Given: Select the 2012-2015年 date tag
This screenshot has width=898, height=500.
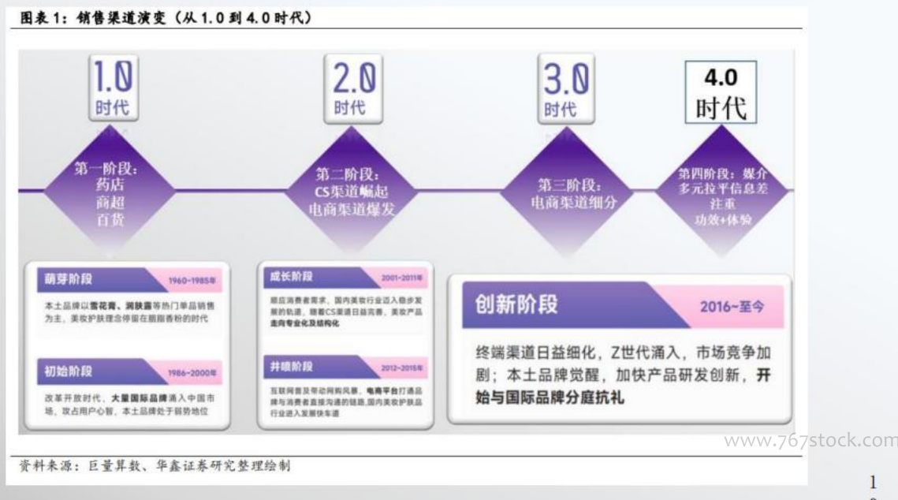Looking at the screenshot, I should (401, 368).
